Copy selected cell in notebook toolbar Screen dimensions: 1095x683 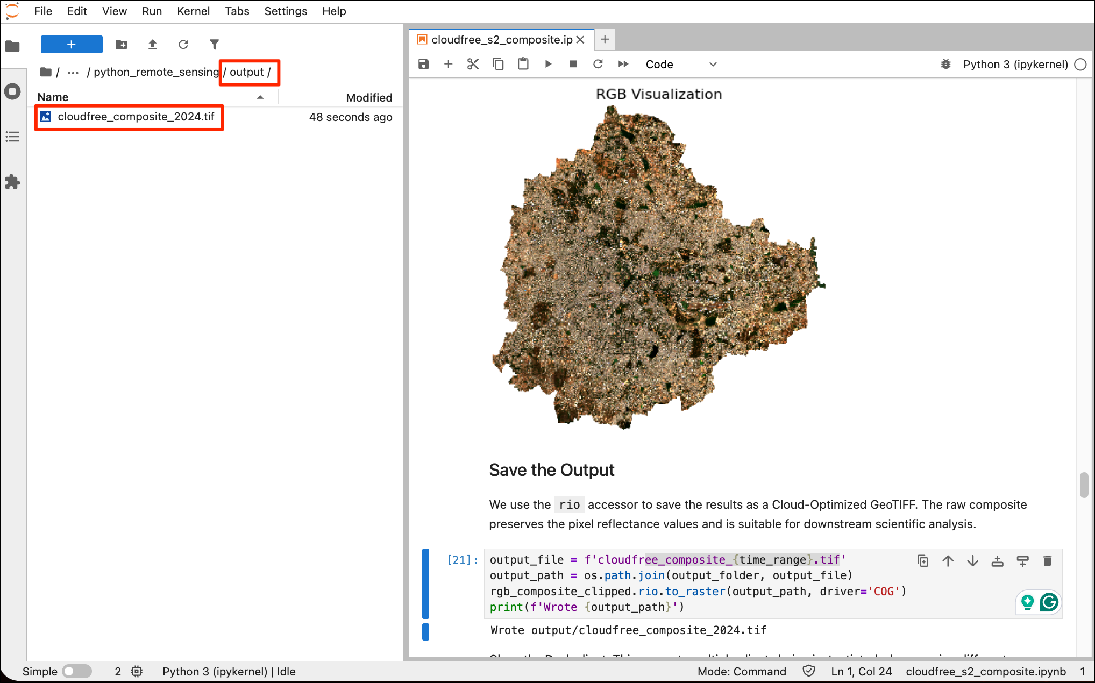(x=498, y=65)
